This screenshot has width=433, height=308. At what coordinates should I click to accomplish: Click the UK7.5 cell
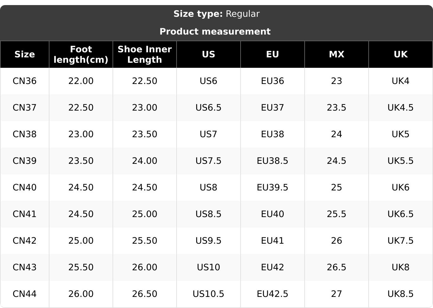click(400, 241)
